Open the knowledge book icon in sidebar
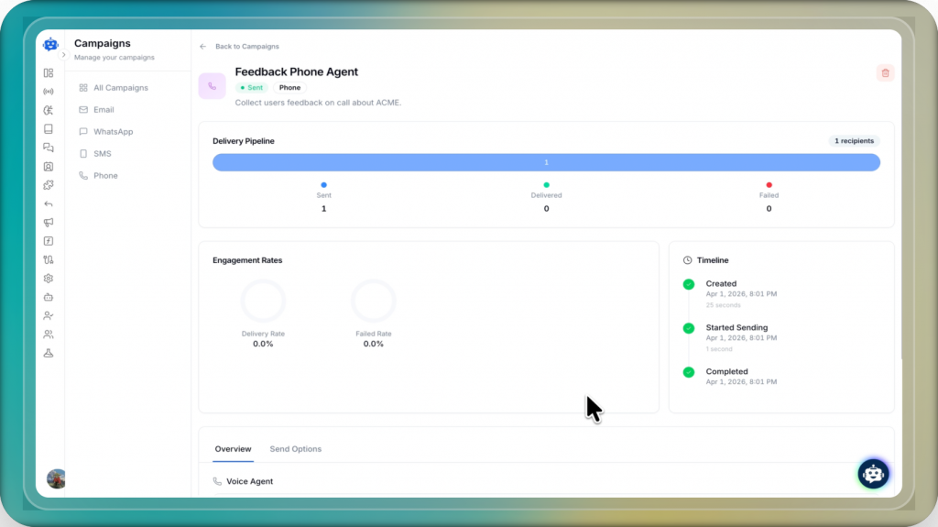 49,129
